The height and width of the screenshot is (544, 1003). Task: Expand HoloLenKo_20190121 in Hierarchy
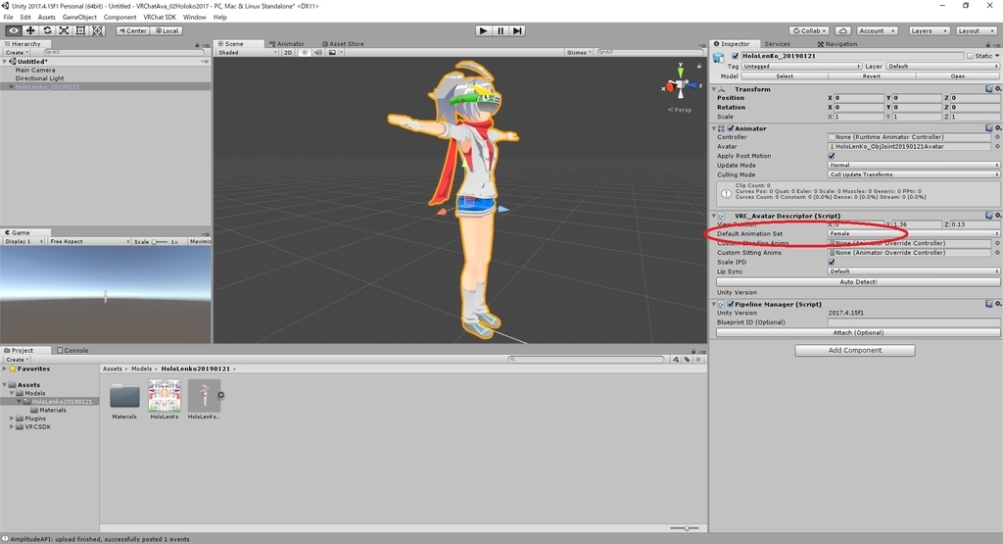tap(11, 86)
